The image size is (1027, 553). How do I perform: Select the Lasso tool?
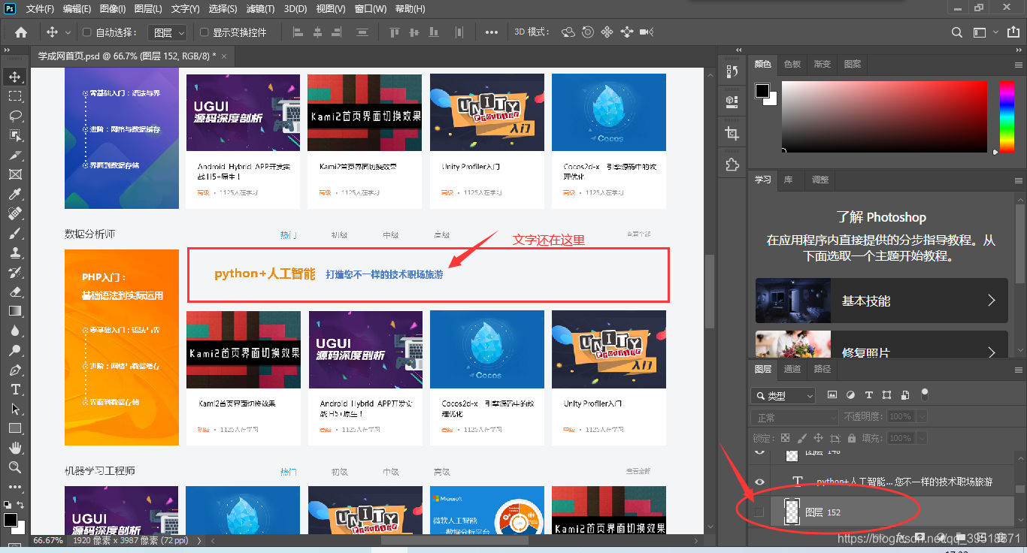[14, 116]
